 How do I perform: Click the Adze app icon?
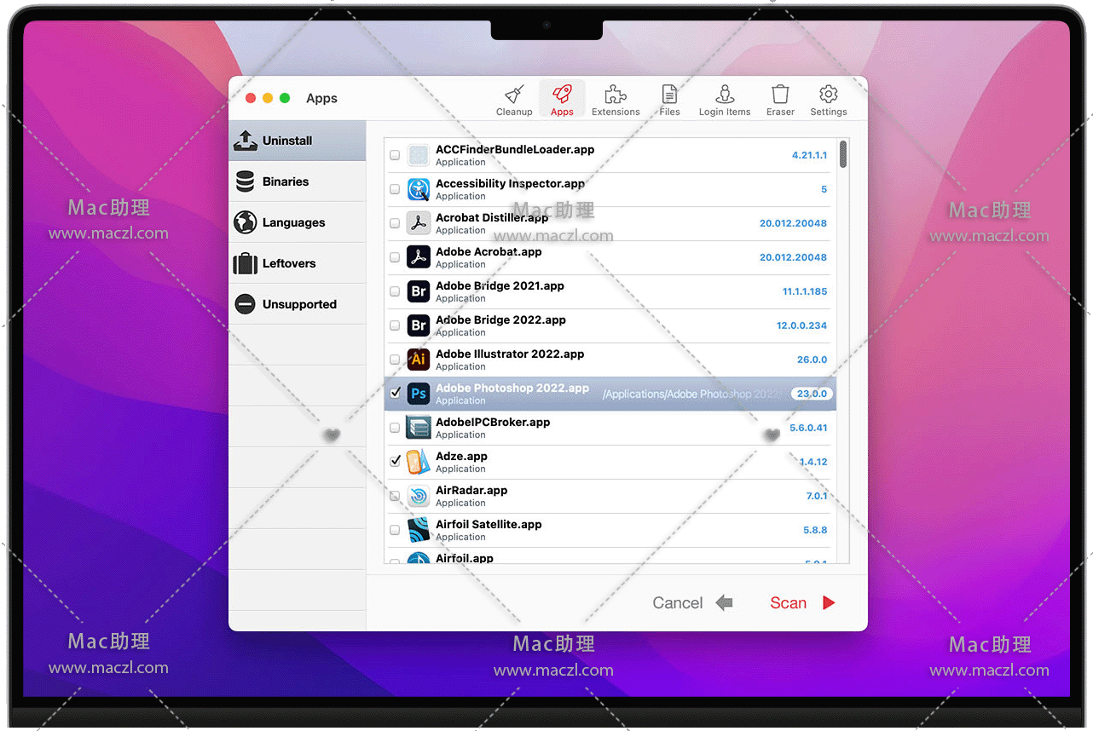(418, 462)
